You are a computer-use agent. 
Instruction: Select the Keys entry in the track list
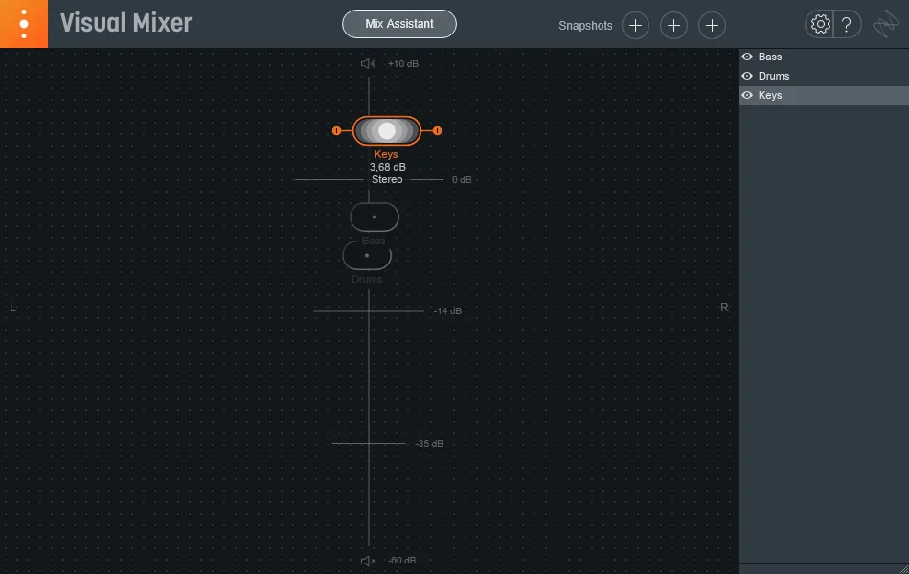pos(769,95)
